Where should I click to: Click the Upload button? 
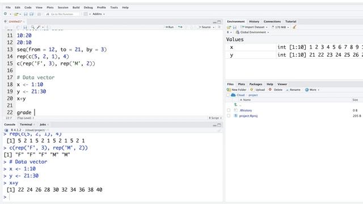point(258,90)
